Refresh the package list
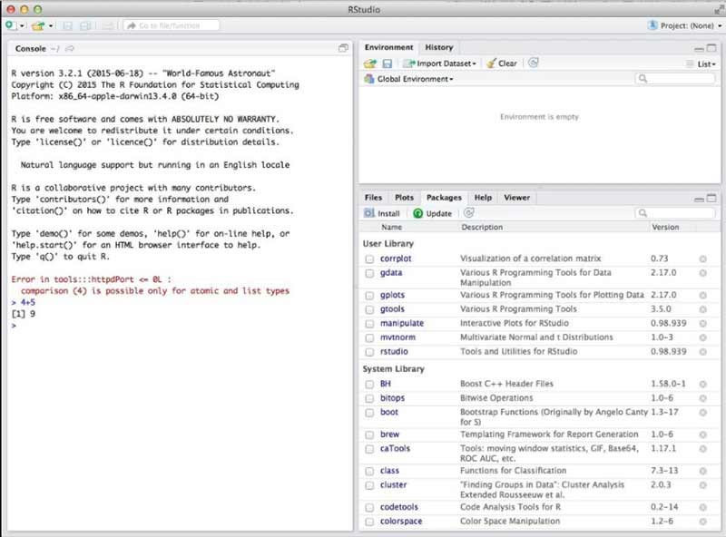The width and height of the screenshot is (726, 537). (468, 213)
